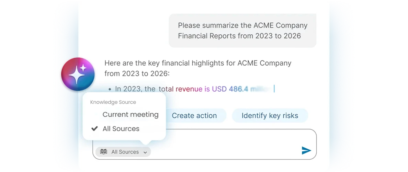Image resolution: width=408 pixels, height=172 pixels.
Task: Click the Knowledge Source heading label
Action: 113,102
